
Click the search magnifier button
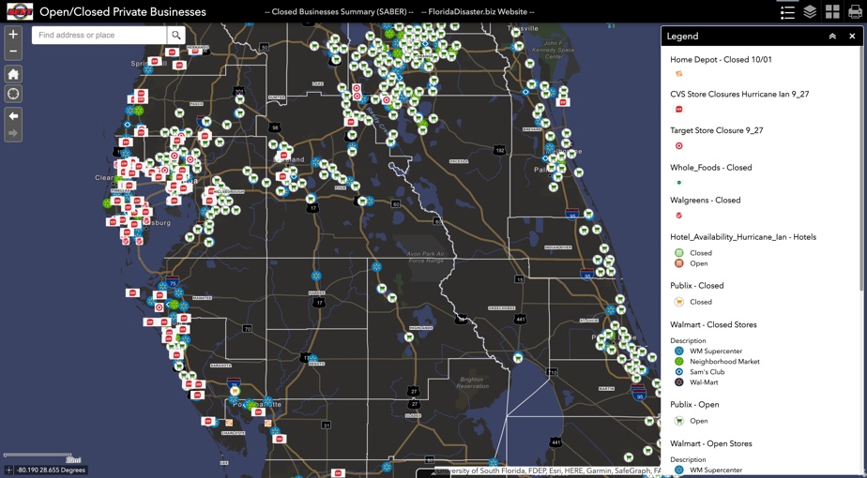click(175, 35)
